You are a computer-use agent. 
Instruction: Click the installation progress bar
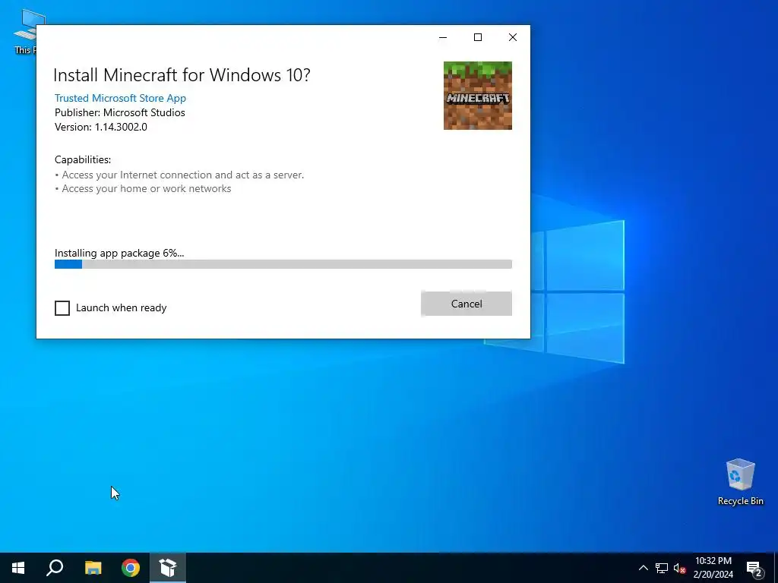point(283,264)
